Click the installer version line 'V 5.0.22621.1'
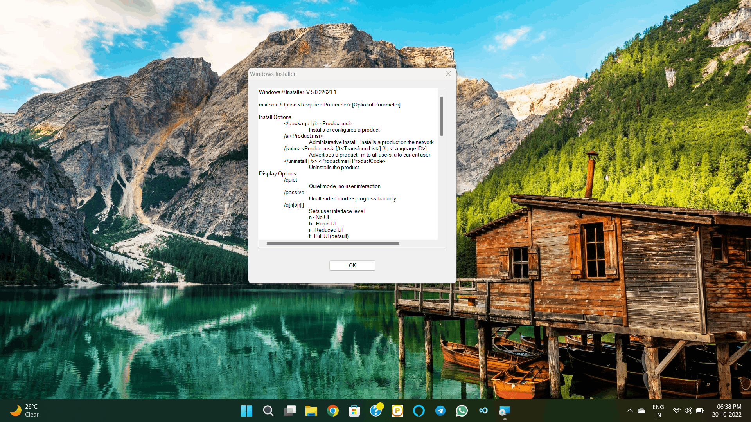This screenshot has height=422, width=751. click(x=297, y=92)
